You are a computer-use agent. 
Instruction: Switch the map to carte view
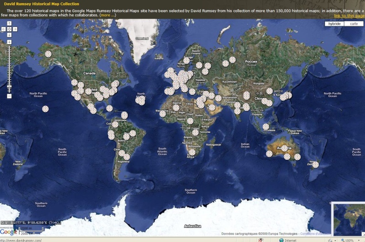(x=354, y=24)
